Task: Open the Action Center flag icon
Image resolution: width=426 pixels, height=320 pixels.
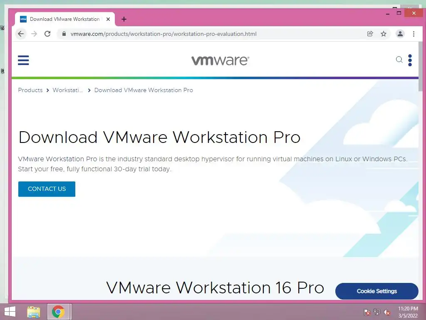Action: (367, 312)
